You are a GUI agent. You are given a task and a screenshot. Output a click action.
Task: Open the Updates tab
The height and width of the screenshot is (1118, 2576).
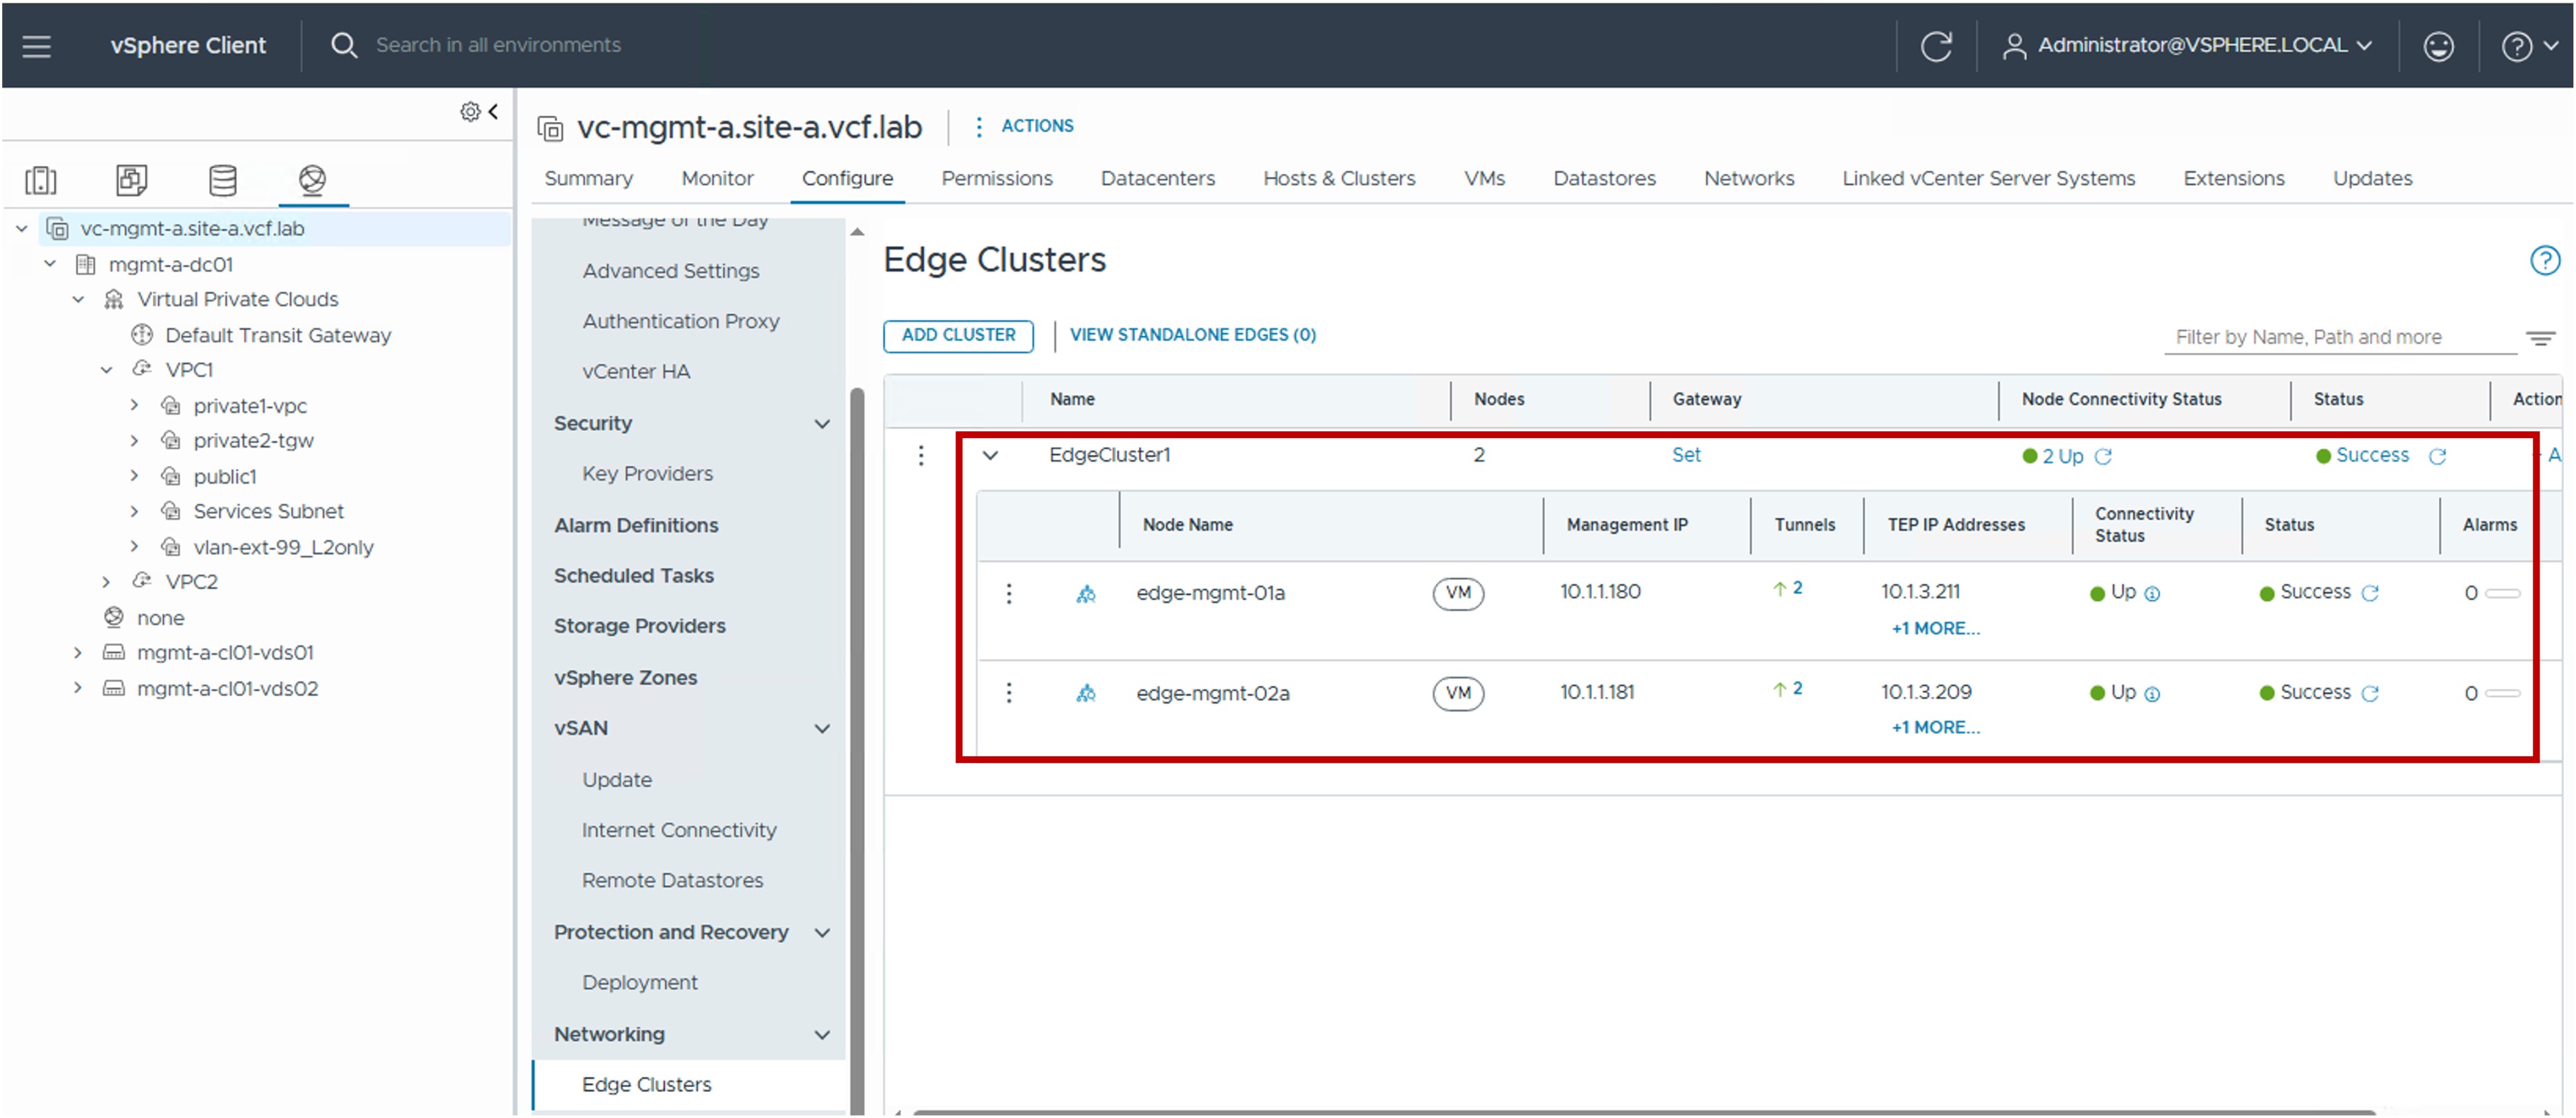click(x=2372, y=179)
